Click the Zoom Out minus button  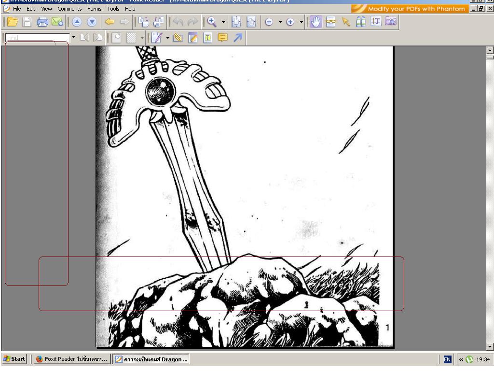(269, 22)
